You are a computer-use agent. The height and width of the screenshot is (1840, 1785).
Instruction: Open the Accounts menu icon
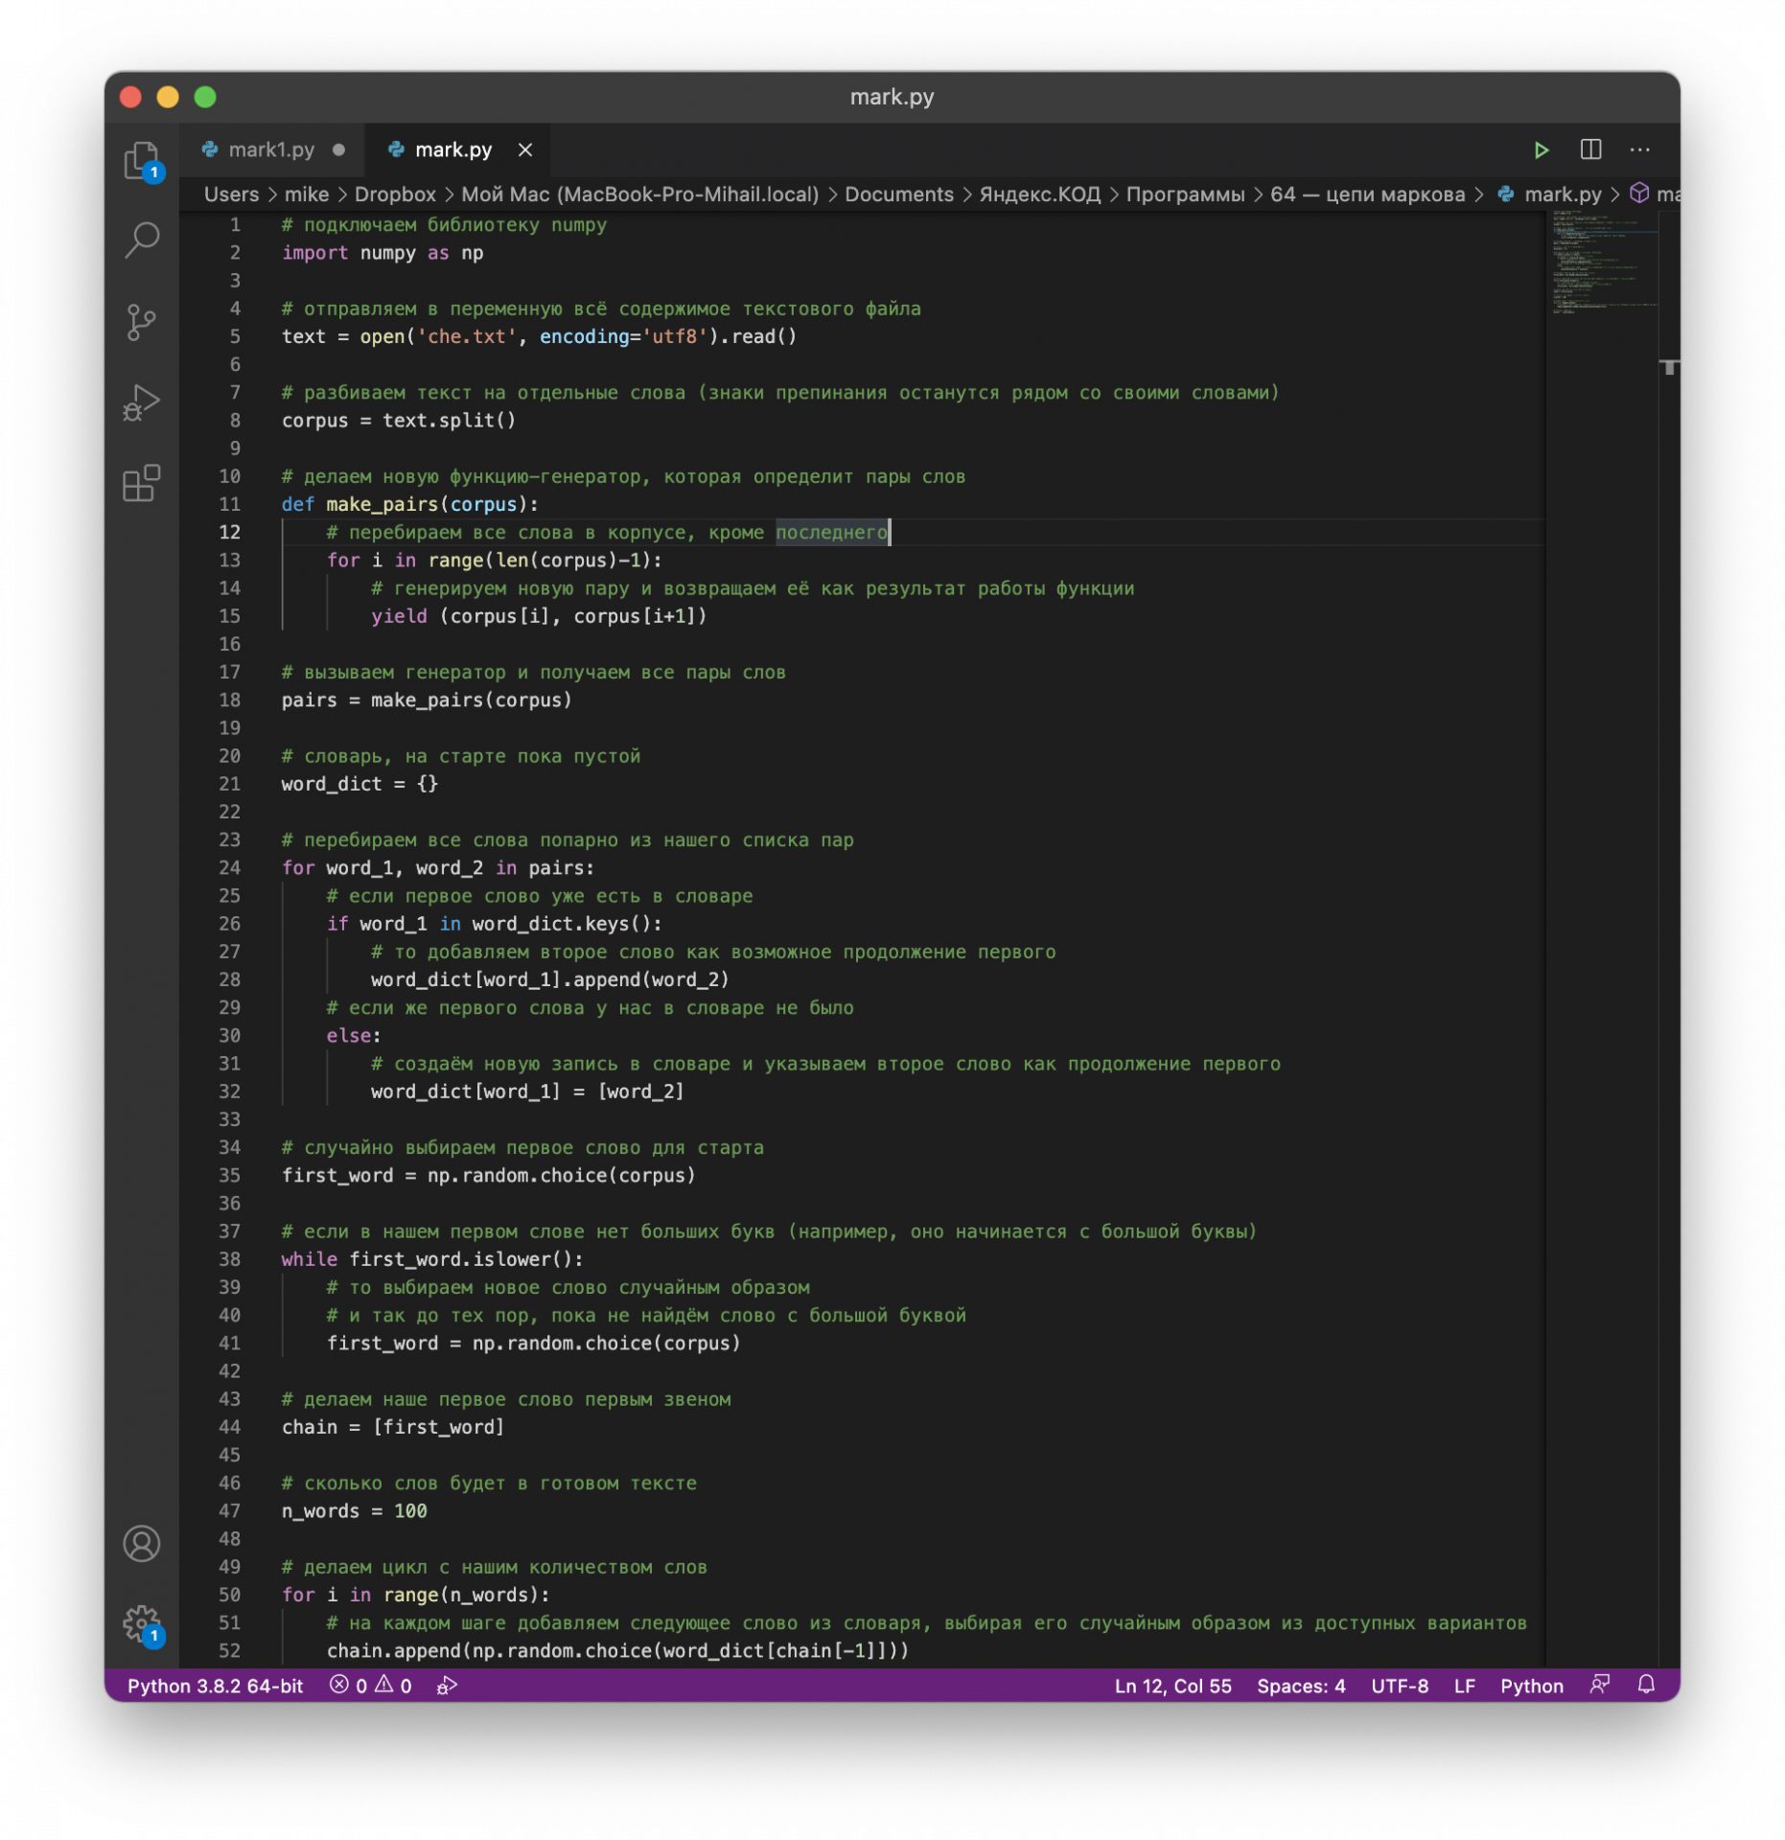(142, 1544)
